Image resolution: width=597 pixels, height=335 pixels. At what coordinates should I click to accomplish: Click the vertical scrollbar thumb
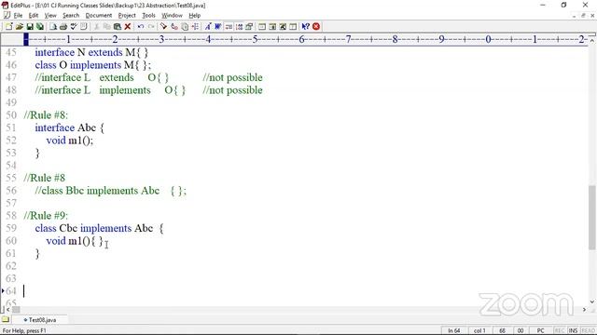[x=592, y=217]
